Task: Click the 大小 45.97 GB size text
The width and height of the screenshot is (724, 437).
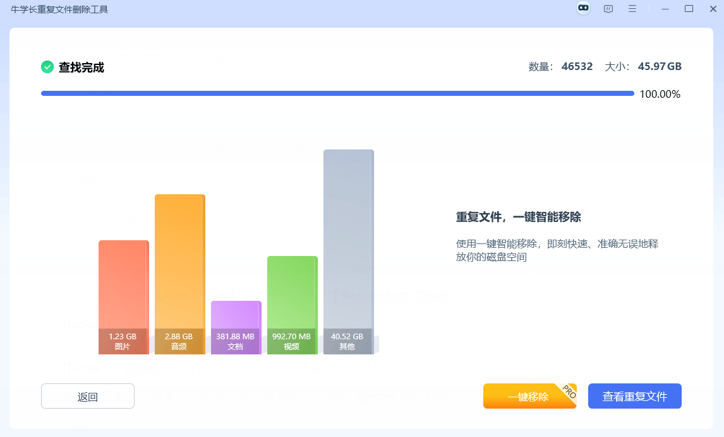Action: (643, 66)
